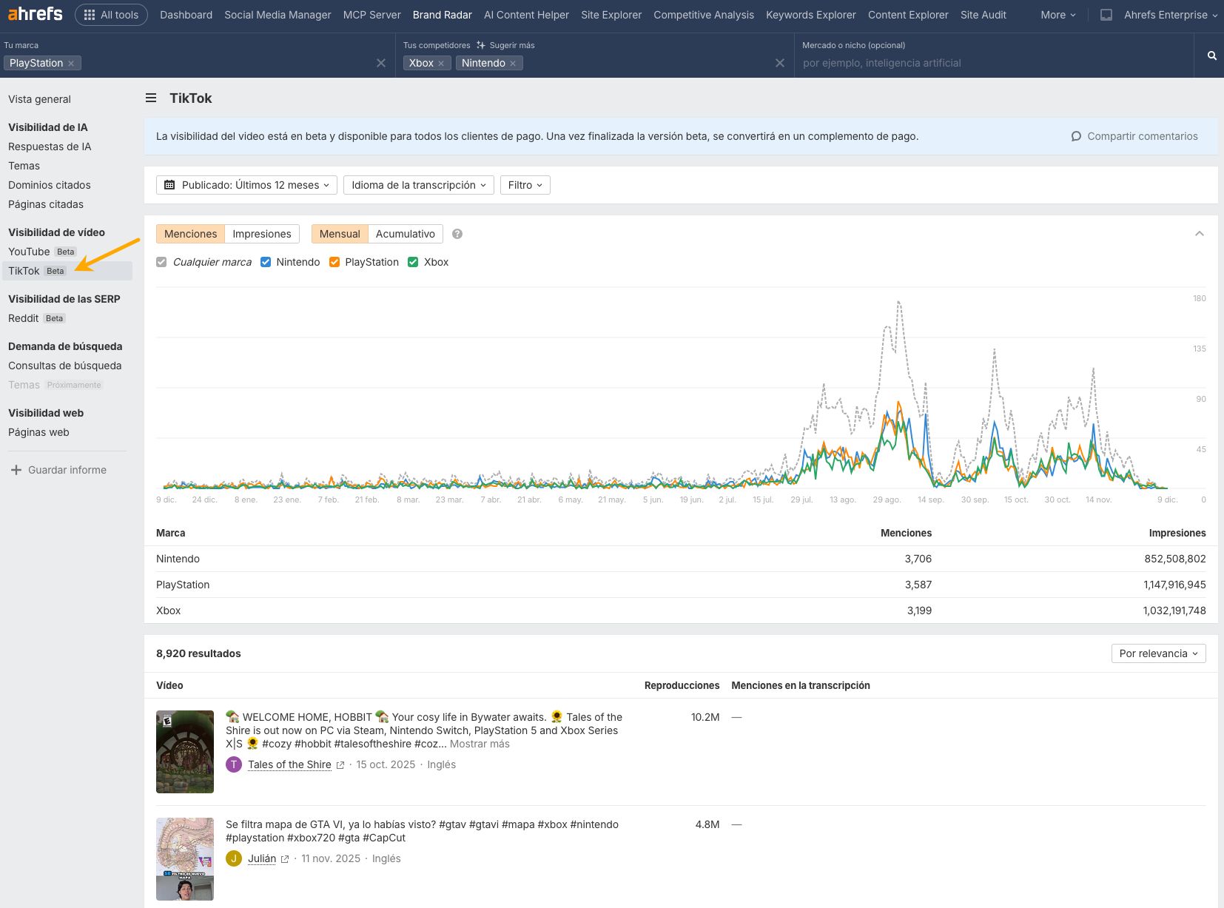The image size is (1224, 908).
Task: Switch to the Impresiones tab
Action: (x=261, y=234)
